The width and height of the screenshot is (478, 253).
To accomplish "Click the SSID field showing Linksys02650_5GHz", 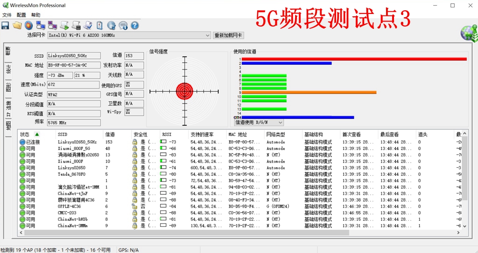I will [x=74, y=56].
